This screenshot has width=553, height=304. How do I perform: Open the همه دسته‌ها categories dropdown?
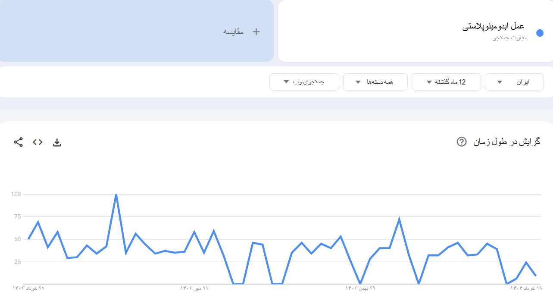(375, 82)
